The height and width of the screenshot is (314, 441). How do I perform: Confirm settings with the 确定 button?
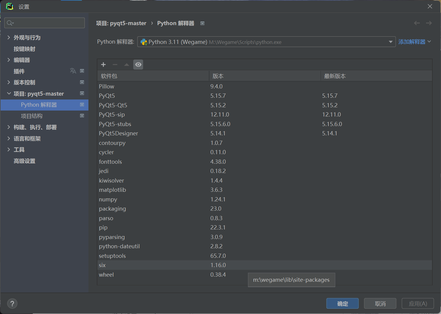tap(342, 303)
